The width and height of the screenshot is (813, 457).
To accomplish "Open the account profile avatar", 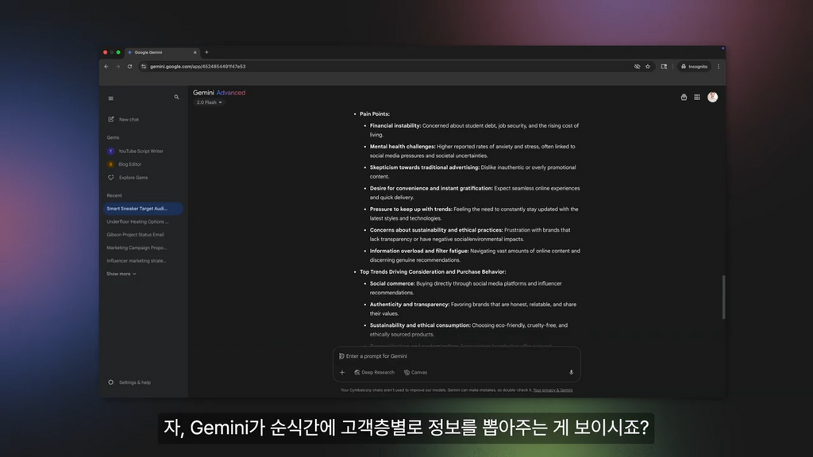I will (712, 97).
